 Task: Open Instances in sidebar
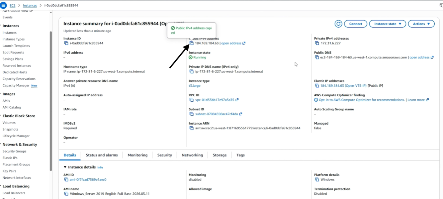tap(10, 33)
